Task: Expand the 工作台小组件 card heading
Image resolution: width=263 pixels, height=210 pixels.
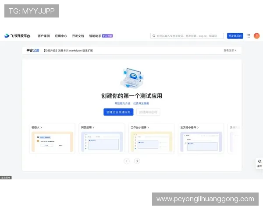Action: pyautogui.click(x=140, y=127)
